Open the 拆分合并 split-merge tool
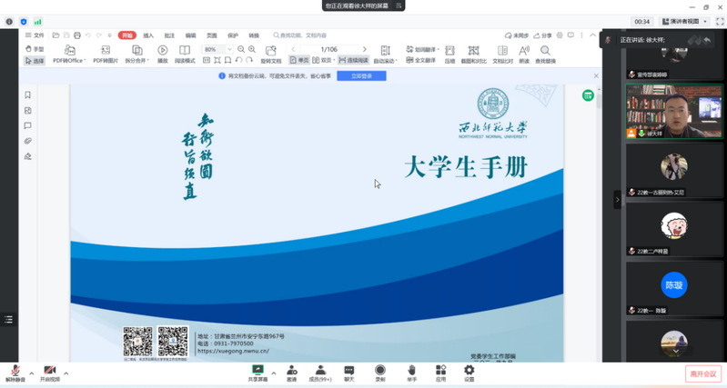Image resolution: width=727 pixels, height=388 pixels. (x=136, y=55)
